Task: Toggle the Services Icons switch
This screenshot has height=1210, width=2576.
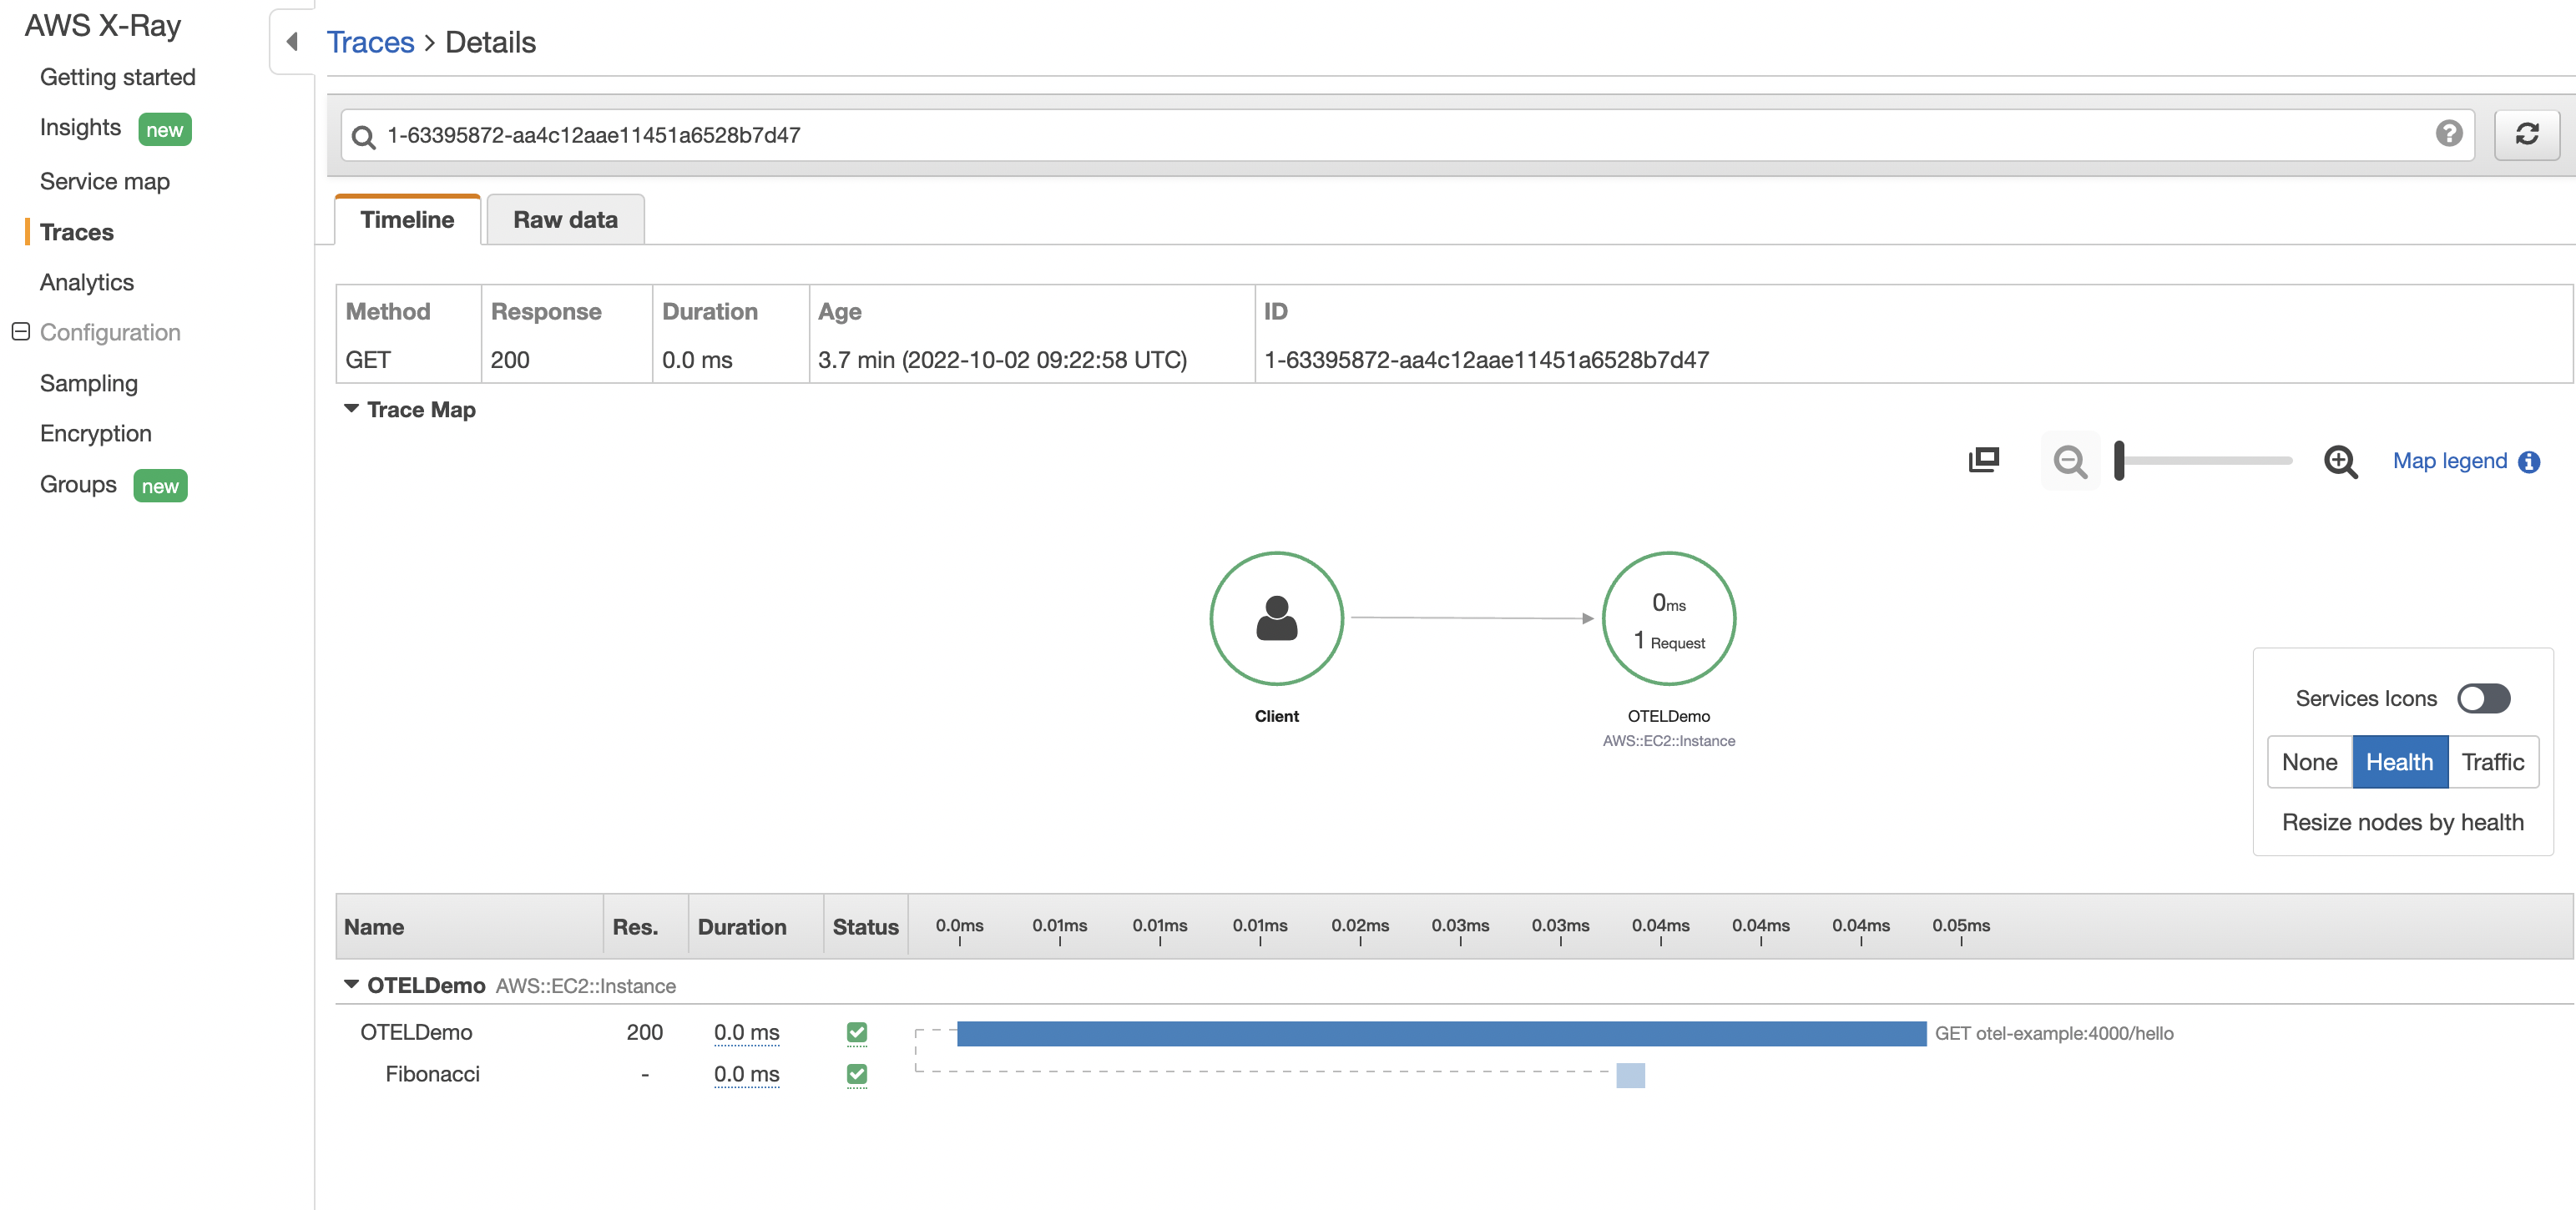Action: [x=2483, y=698]
